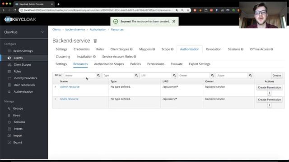This screenshot has height=162, width=289.
Task: Dismiss the success notification
Action: click(x=174, y=21)
